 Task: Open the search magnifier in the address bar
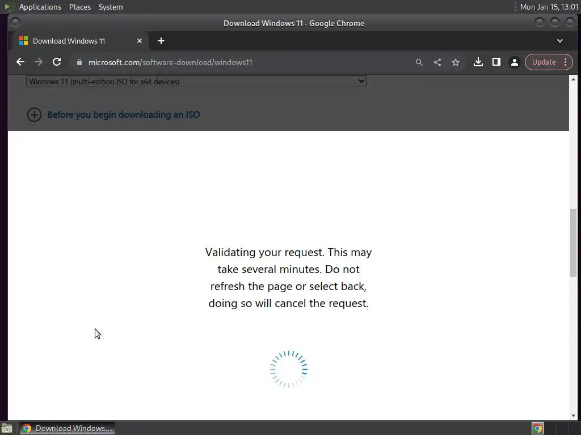[419, 62]
